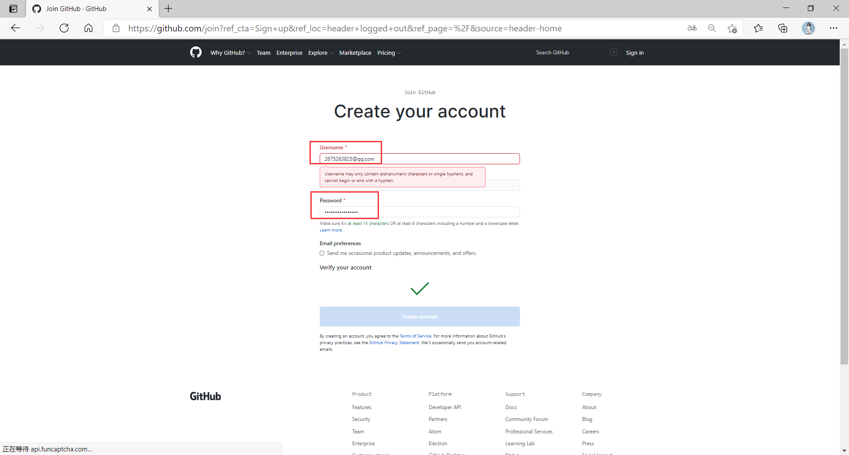
Task: Click the Sign in link
Action: coord(635,53)
